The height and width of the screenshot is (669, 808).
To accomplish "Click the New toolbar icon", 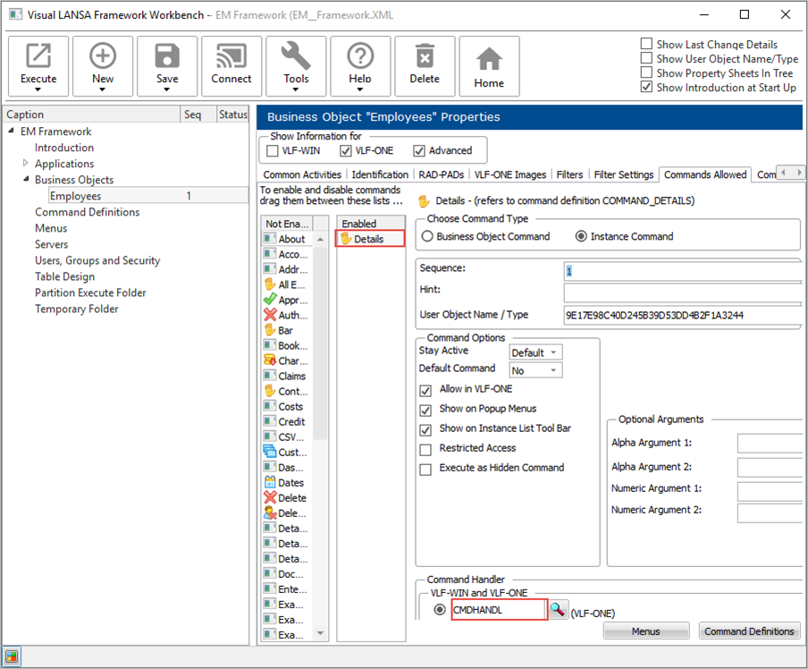I will click(x=103, y=58).
